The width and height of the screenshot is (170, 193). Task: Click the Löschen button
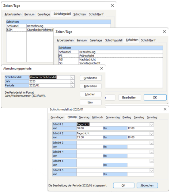point(91,94)
